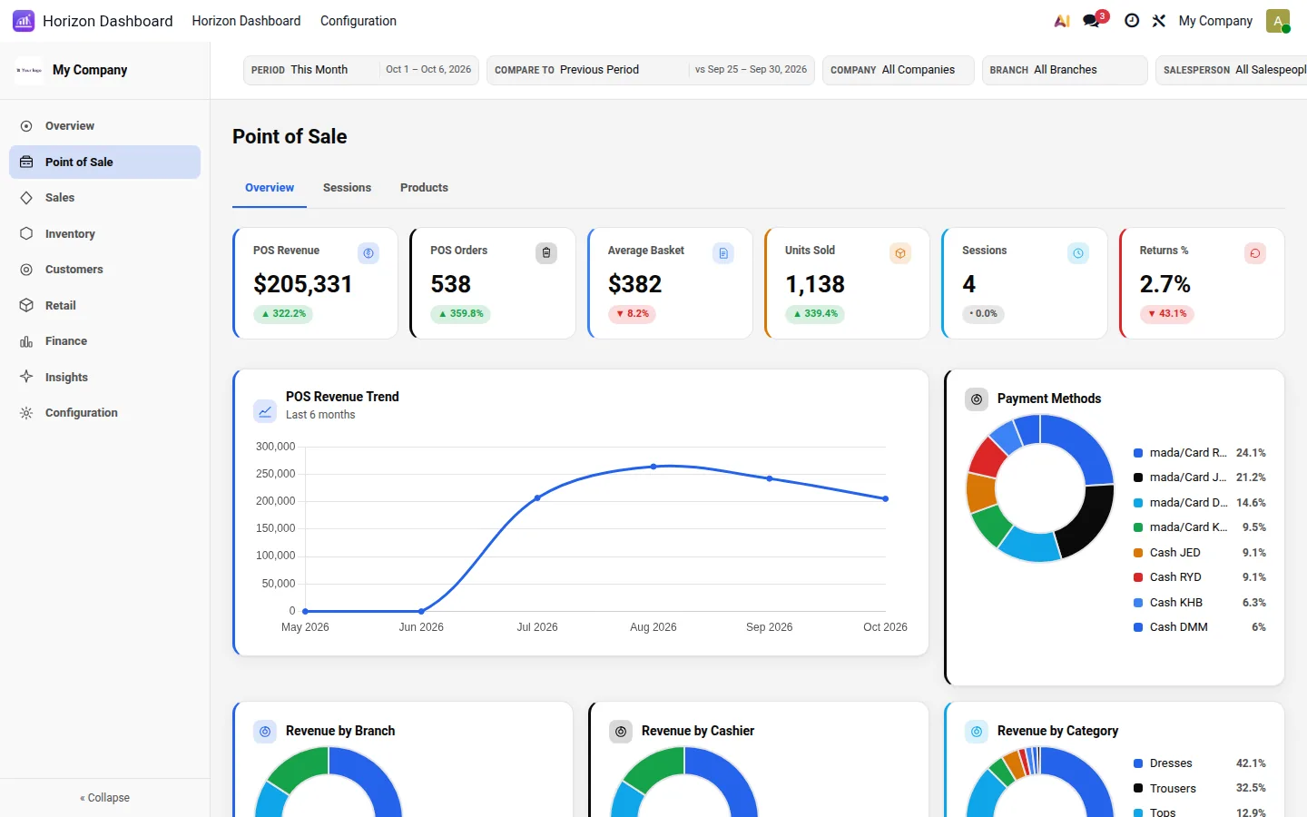Click the Cash JED legend color swatch

[1138, 553]
